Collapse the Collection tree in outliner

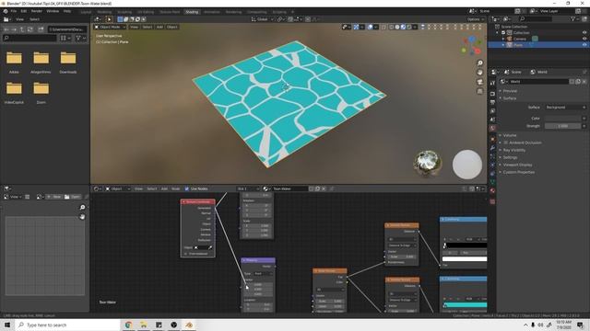(x=498, y=33)
